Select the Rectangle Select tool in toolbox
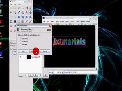This screenshot has height=91, width=122. [11, 8]
